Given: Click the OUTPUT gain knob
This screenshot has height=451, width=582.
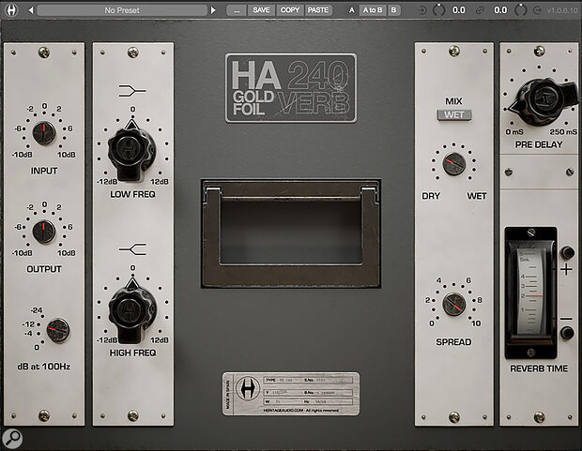Looking at the screenshot, I should pyautogui.click(x=44, y=231).
